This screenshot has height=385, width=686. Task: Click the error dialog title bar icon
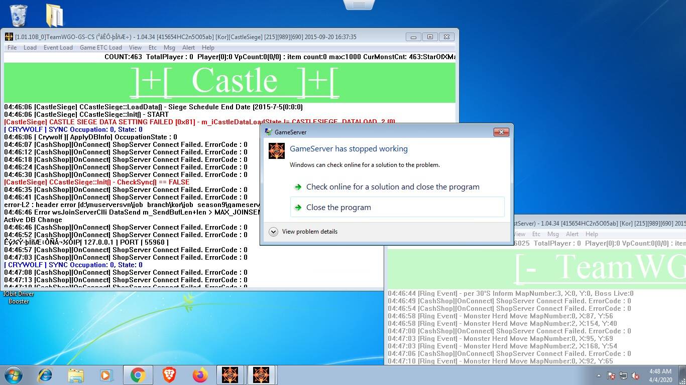point(268,132)
